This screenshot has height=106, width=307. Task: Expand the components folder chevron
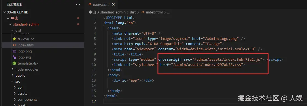(15, 100)
